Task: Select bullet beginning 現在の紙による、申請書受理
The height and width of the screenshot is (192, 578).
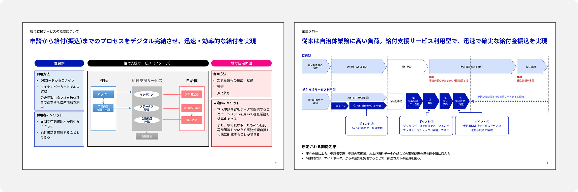Action: (379, 154)
